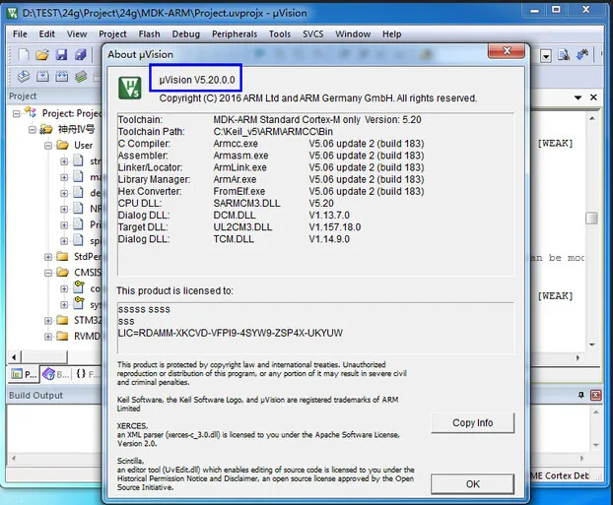Click the green µVision logo in About dialog
This screenshot has height=505, width=613.
click(129, 88)
